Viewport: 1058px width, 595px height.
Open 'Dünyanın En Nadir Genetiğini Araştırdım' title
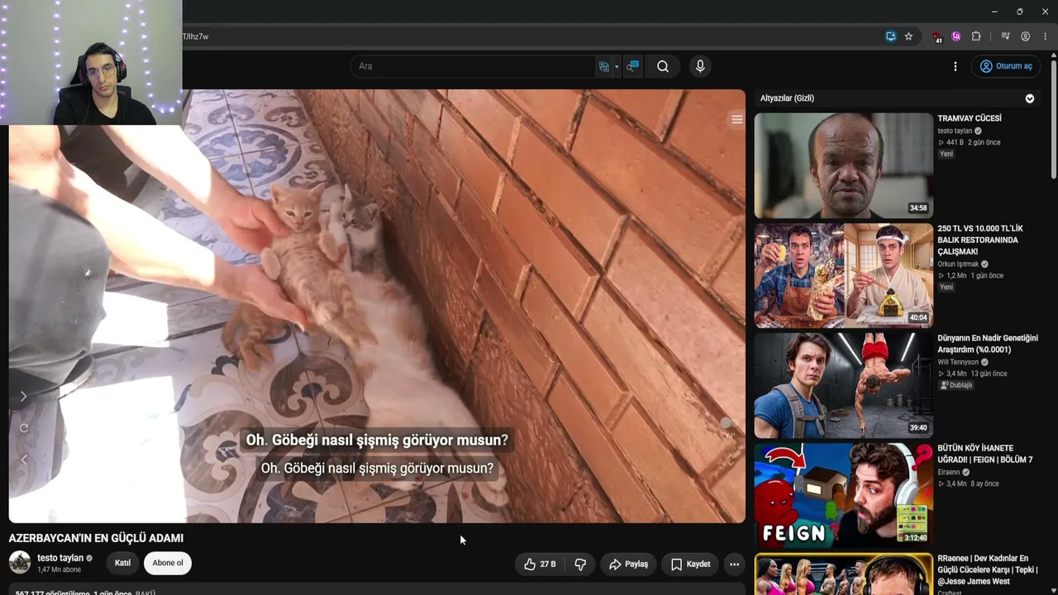pos(988,344)
